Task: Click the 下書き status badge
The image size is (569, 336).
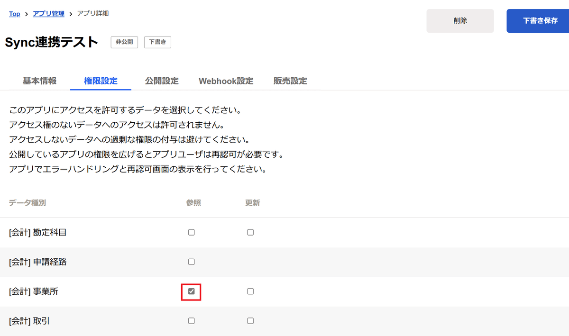Action: coord(157,42)
